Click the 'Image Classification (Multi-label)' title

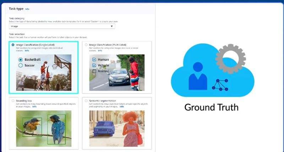tap(108, 45)
